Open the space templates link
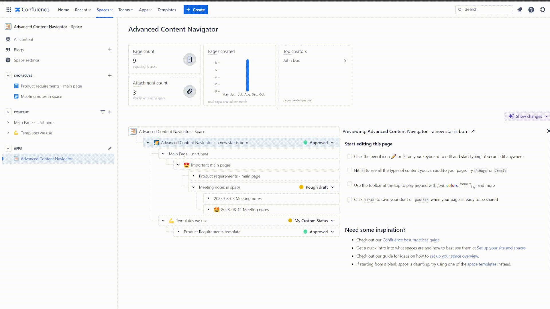The width and height of the screenshot is (550, 309). [482, 264]
